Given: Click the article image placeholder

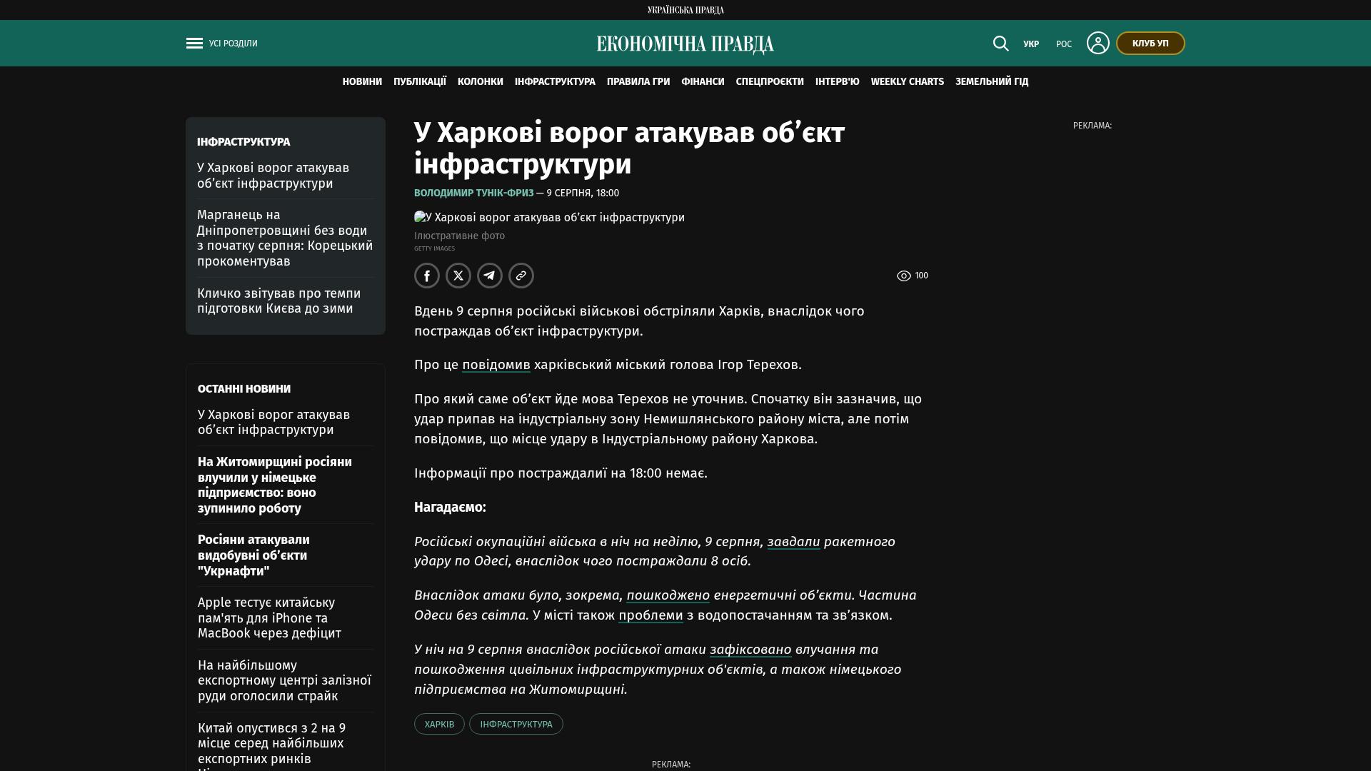Looking at the screenshot, I should pyautogui.click(x=549, y=218).
